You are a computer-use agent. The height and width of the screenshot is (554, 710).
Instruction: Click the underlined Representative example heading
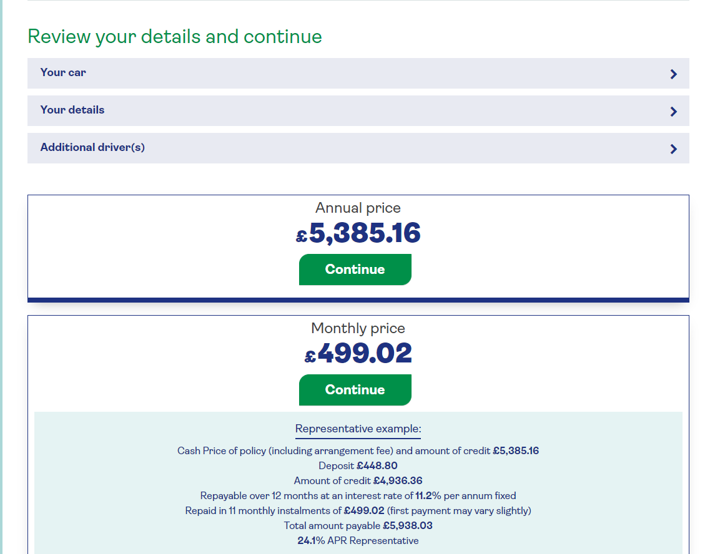[358, 429]
